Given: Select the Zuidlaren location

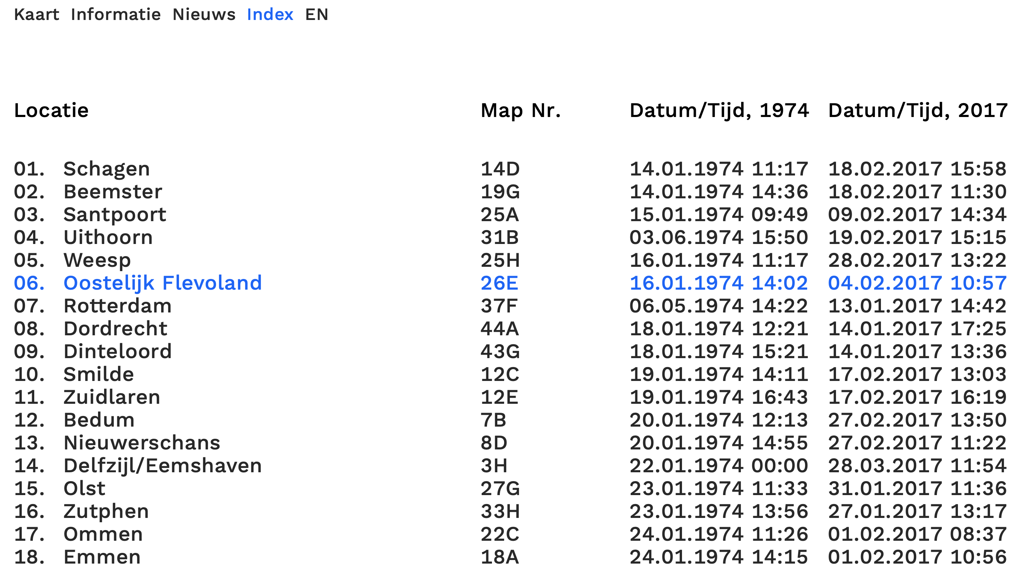Looking at the screenshot, I should (112, 397).
